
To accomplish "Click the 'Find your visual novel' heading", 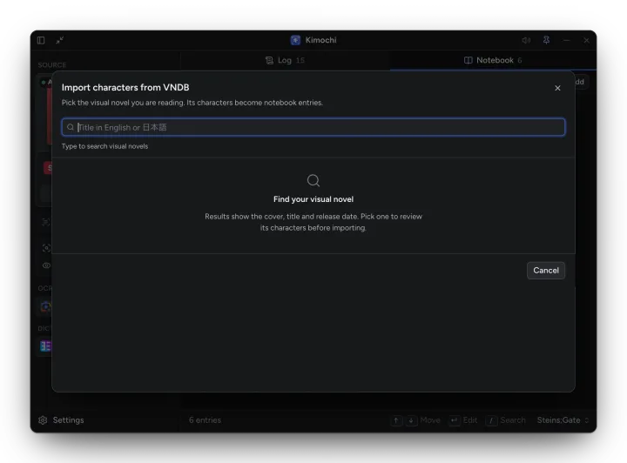I will [x=313, y=199].
